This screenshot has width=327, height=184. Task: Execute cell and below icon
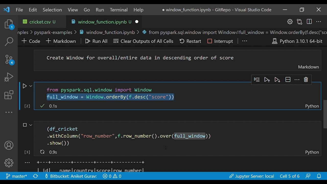tap(277, 80)
